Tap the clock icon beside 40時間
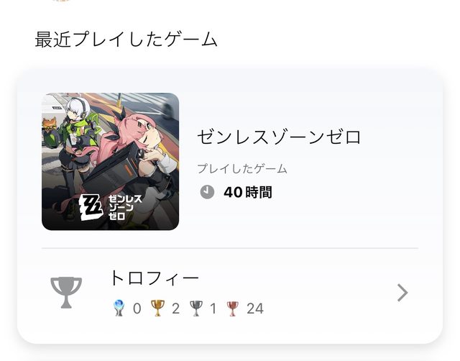460x361 pixels. [x=207, y=192]
